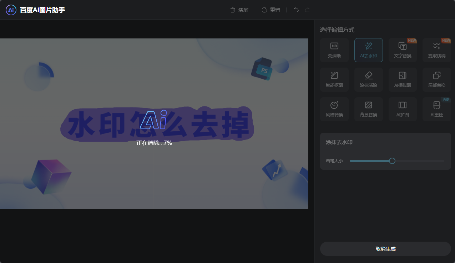Click 清屏 to clear the screen

pyautogui.click(x=240, y=10)
